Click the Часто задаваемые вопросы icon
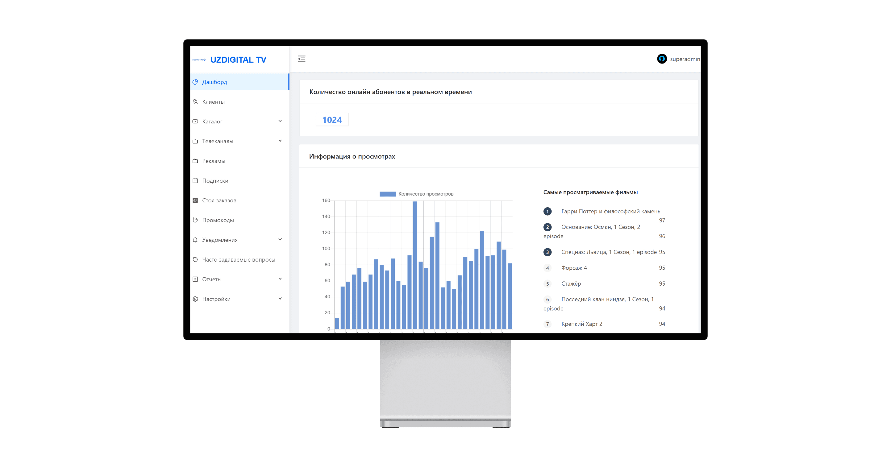This screenshot has height=451, width=891. [195, 259]
